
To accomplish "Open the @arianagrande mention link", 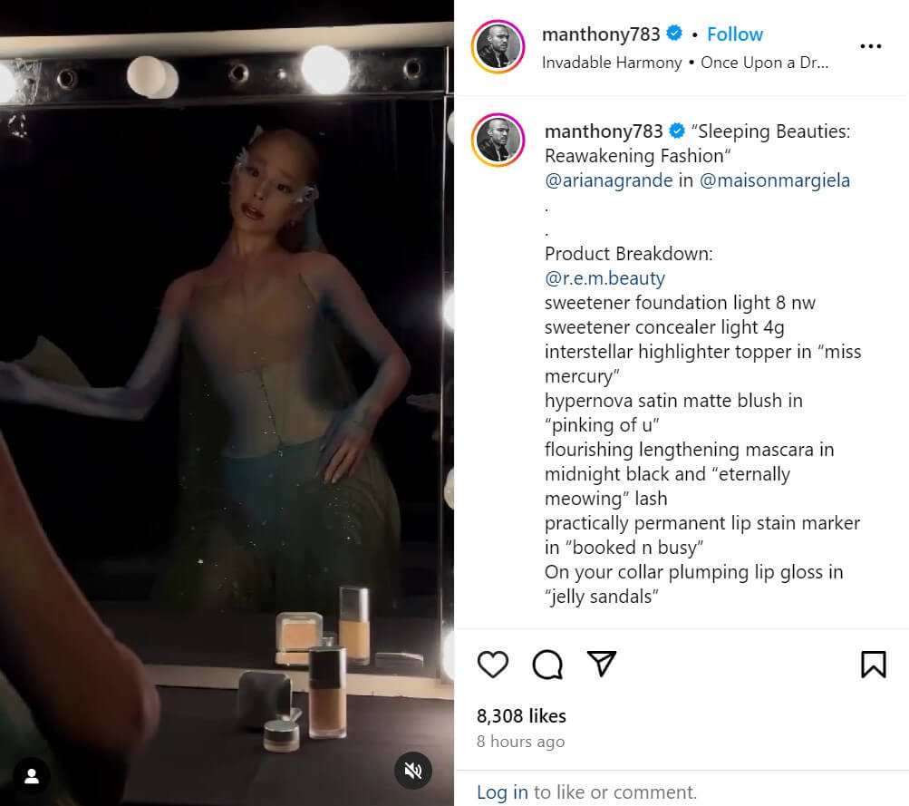I will pyautogui.click(x=608, y=180).
